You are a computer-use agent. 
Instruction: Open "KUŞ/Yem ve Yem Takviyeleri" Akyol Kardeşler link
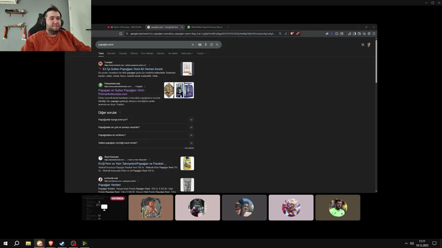pyautogui.click(x=132, y=164)
